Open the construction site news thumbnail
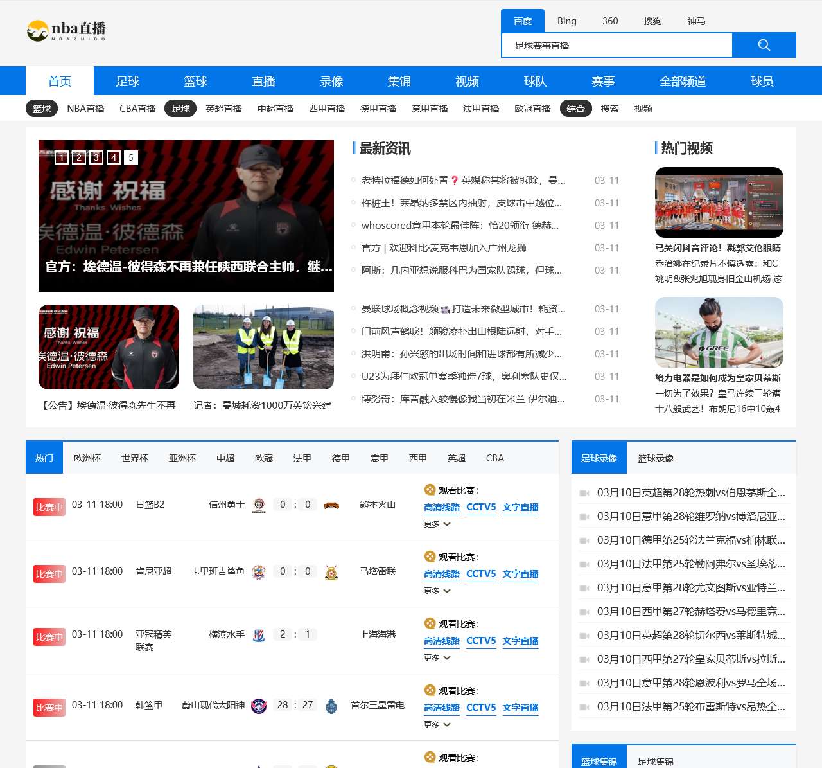The image size is (822, 768). click(x=263, y=347)
